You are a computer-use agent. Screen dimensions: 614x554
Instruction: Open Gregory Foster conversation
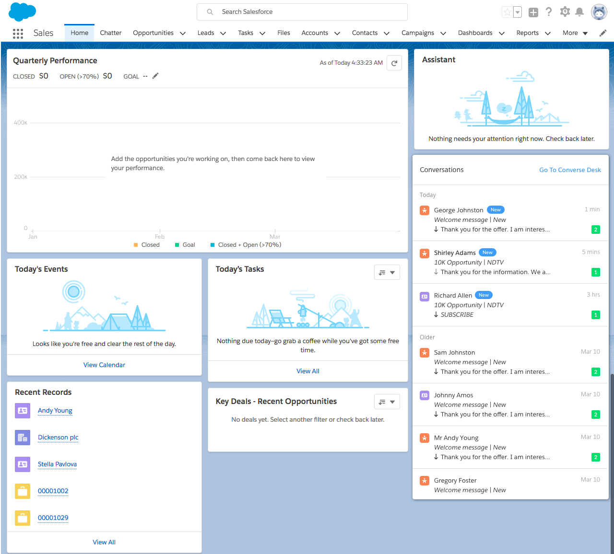pos(510,485)
